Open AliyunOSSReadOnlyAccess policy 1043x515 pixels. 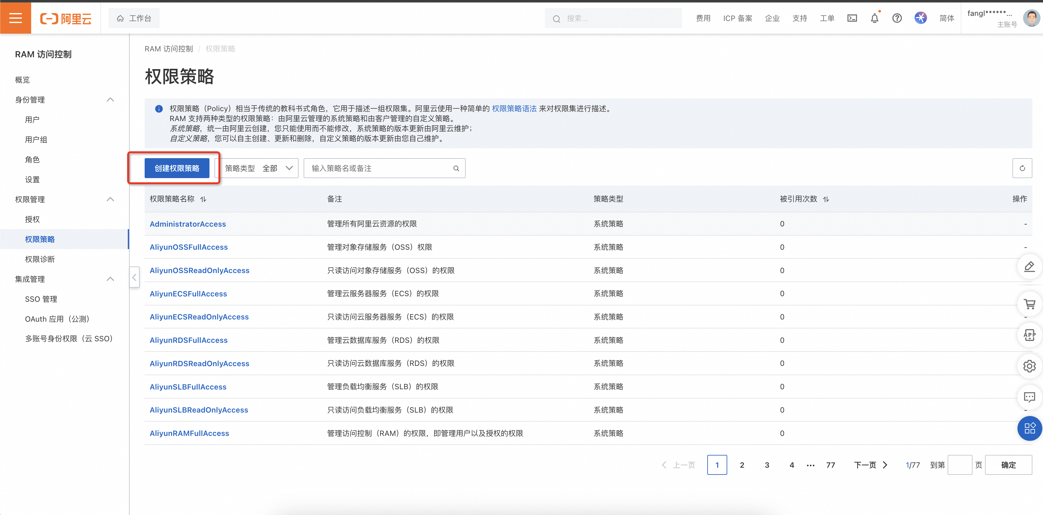199,270
